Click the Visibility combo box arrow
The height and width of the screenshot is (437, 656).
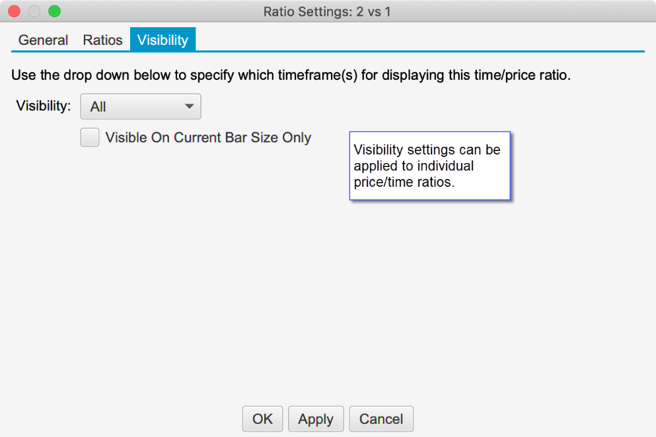click(189, 106)
